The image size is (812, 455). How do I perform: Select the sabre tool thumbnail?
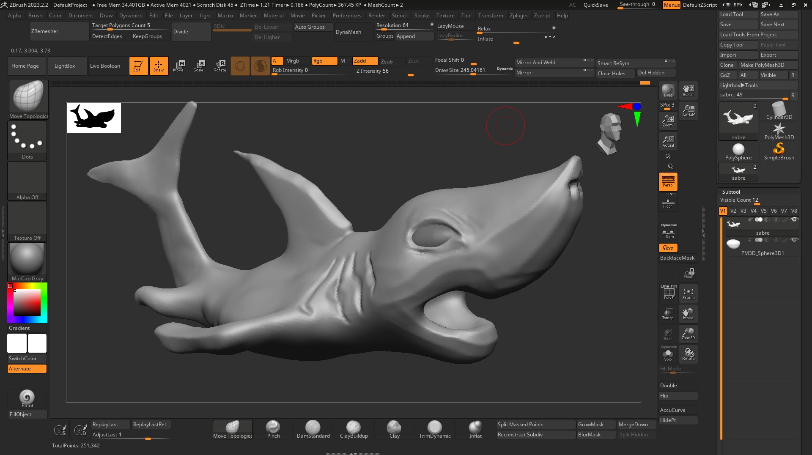(738, 121)
